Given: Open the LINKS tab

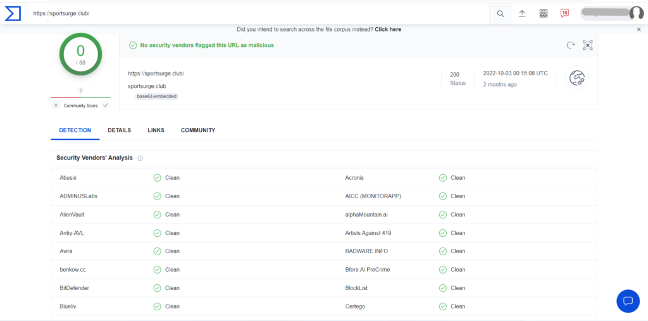Looking at the screenshot, I should click(156, 130).
